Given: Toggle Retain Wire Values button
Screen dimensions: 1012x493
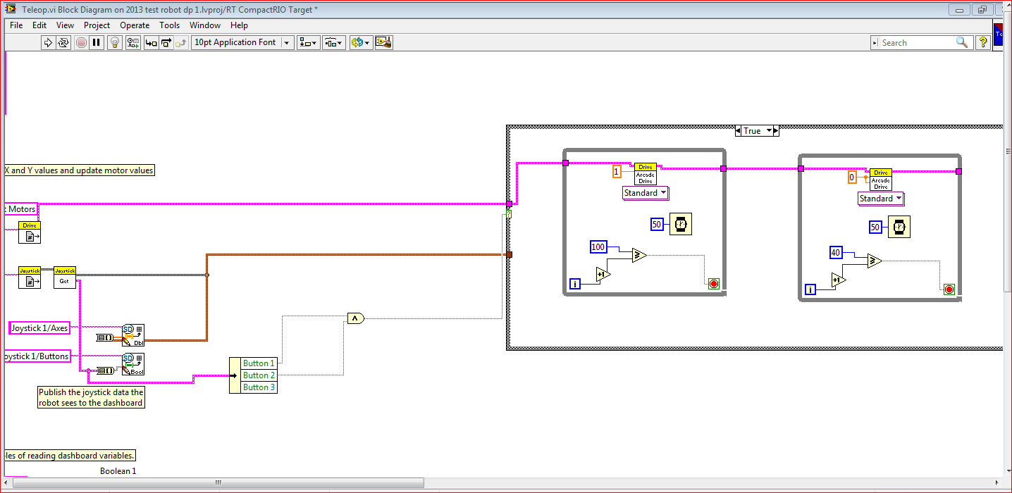Looking at the screenshot, I should click(133, 42).
